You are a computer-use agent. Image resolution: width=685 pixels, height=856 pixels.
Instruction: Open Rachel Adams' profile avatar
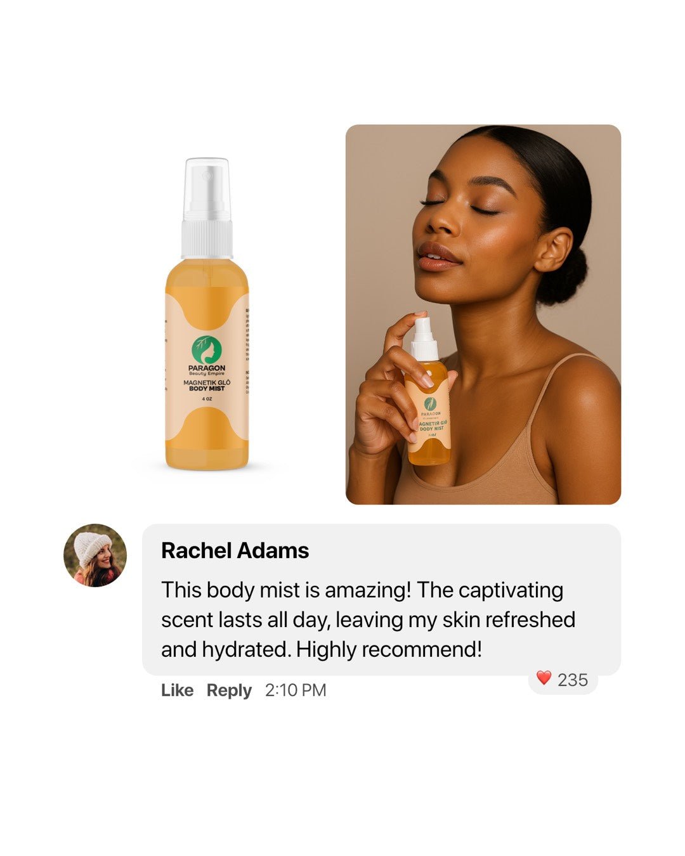[x=95, y=555]
